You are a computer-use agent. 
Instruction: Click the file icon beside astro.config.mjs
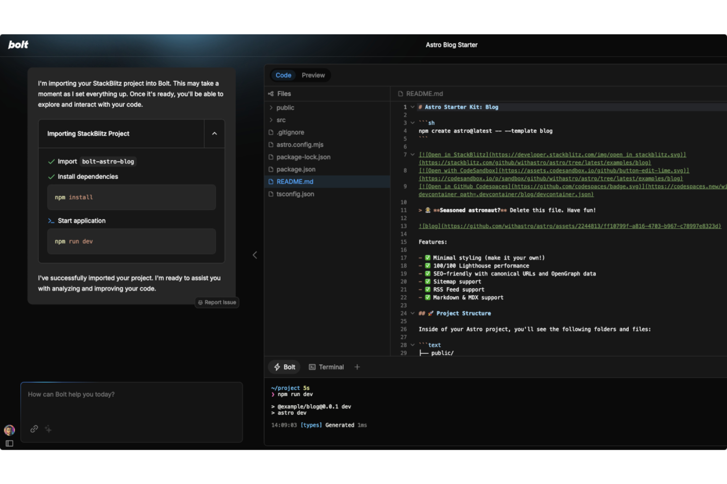tap(271, 145)
